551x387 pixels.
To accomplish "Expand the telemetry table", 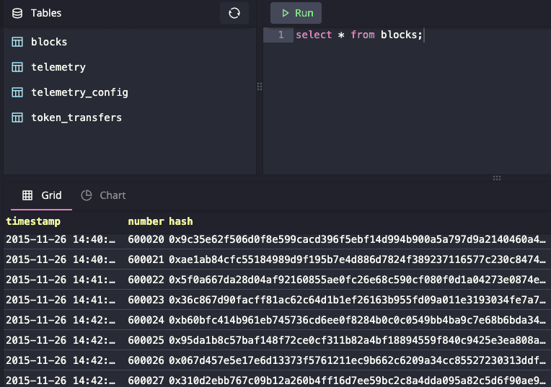I will [x=58, y=67].
